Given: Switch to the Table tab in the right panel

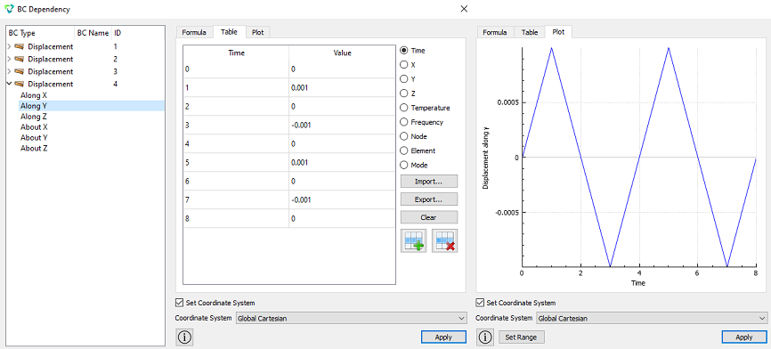Looking at the screenshot, I should (x=530, y=32).
